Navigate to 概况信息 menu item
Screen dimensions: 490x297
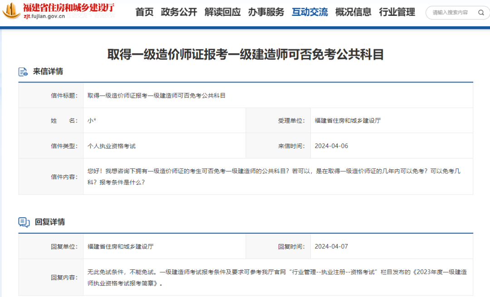coord(353,12)
